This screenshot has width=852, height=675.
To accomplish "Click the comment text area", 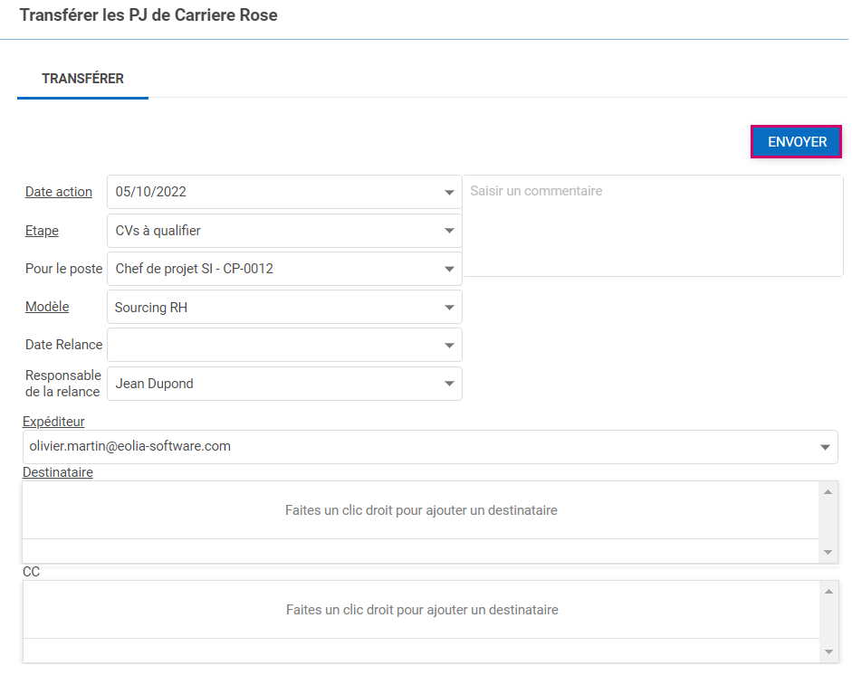I will tap(653, 226).
